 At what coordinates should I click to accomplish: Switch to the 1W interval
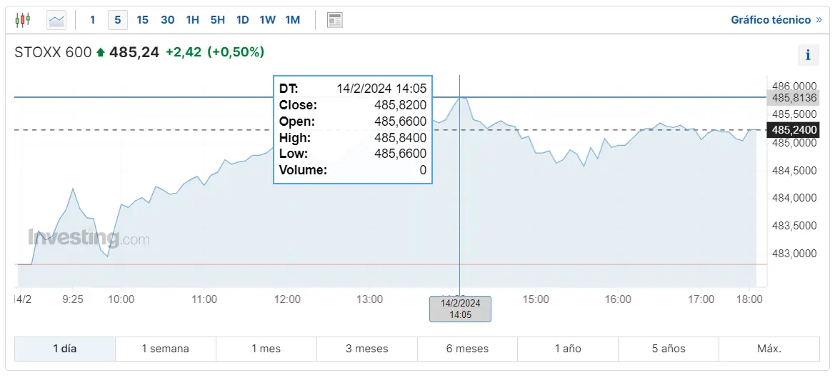267,20
